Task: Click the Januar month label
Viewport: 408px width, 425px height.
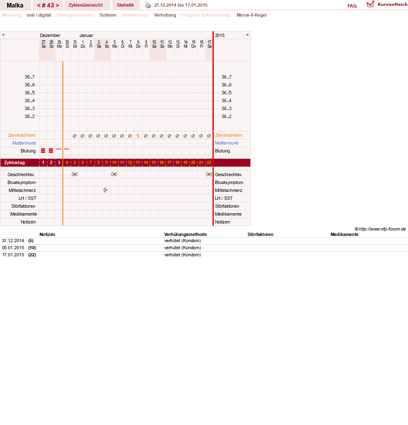Action: [86, 35]
